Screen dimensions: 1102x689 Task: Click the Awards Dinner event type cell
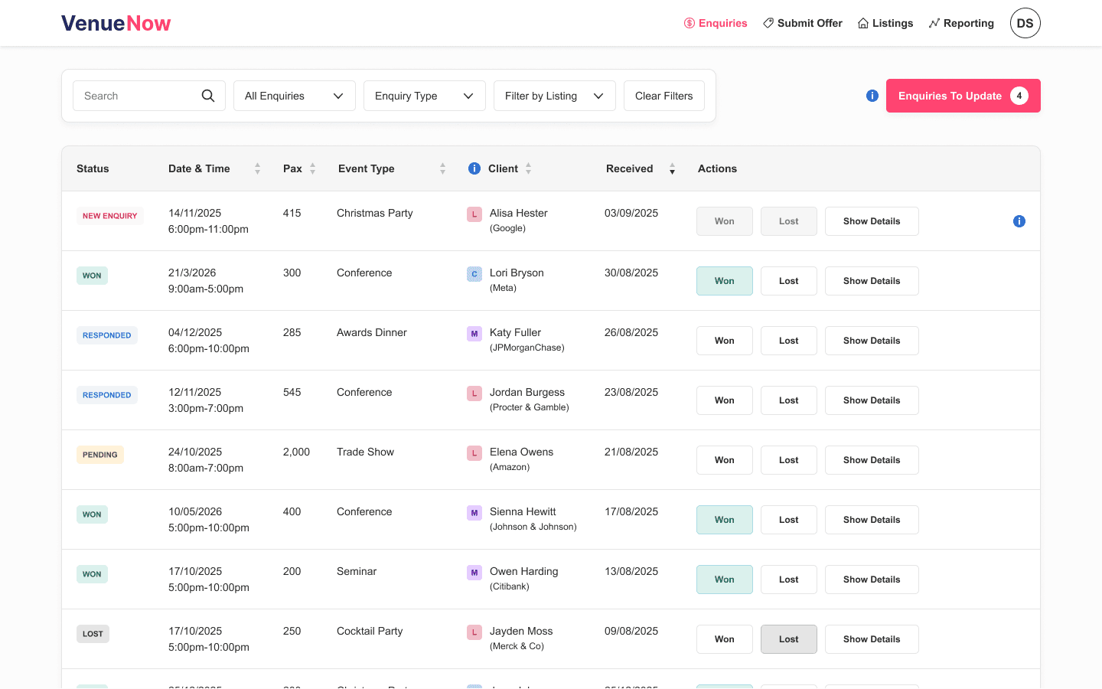372,332
